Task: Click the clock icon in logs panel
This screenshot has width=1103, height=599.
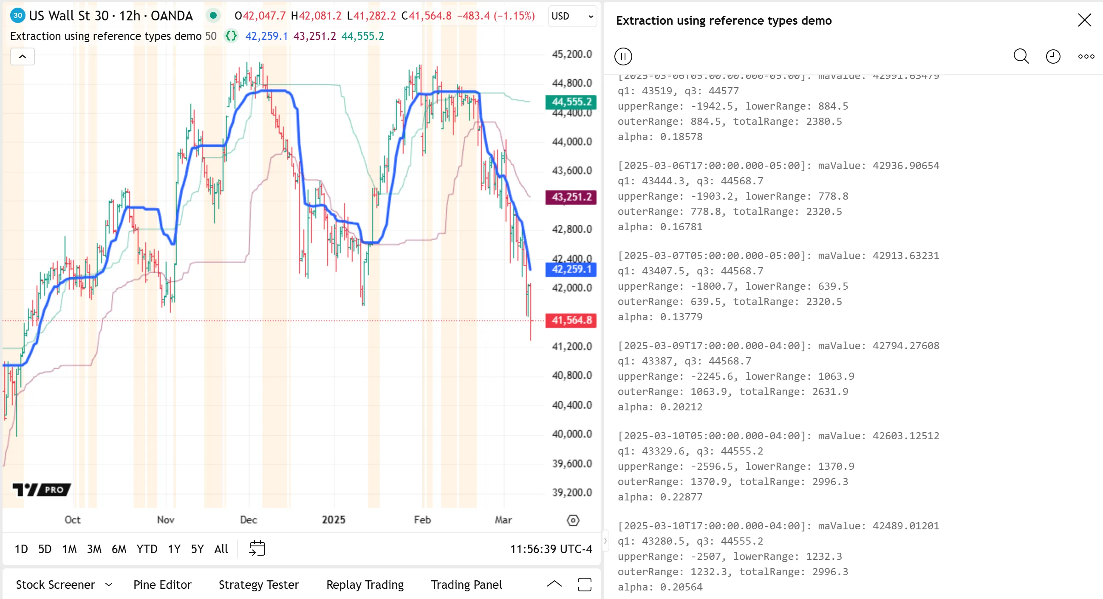Action: coord(1053,57)
